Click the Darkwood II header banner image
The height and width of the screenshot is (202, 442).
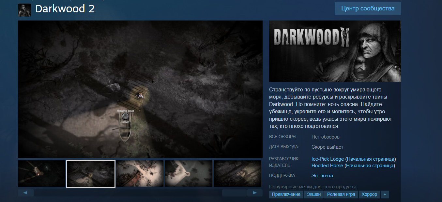coord(335,51)
